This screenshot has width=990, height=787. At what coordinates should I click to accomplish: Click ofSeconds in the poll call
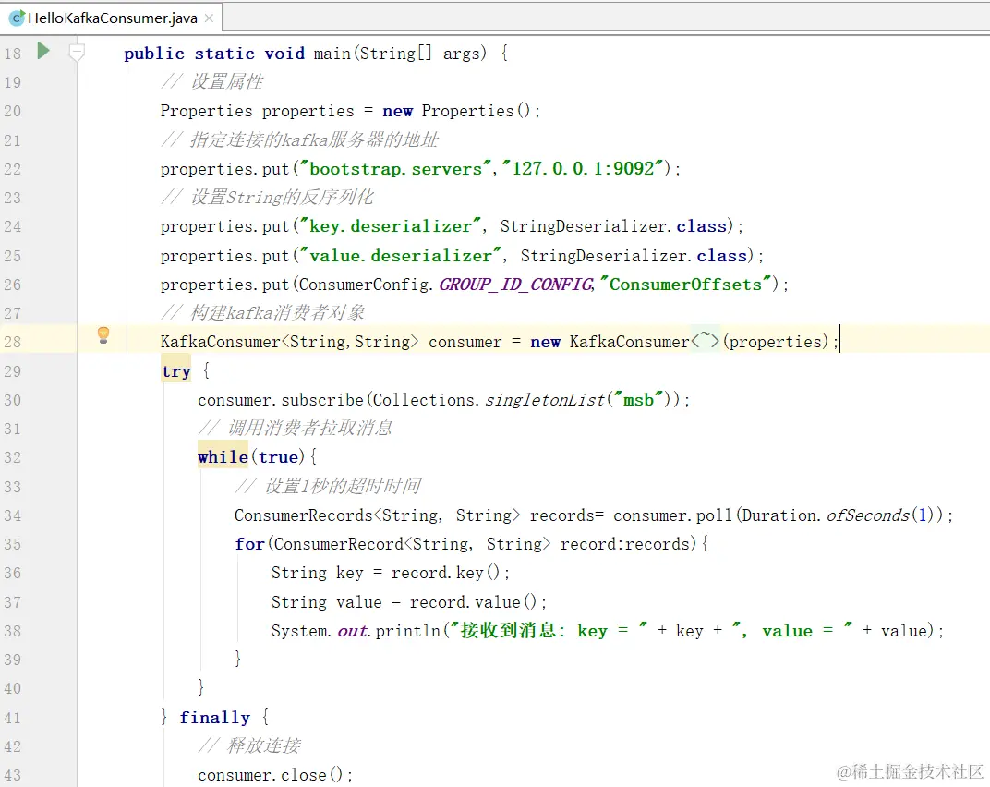pyautogui.click(x=868, y=515)
